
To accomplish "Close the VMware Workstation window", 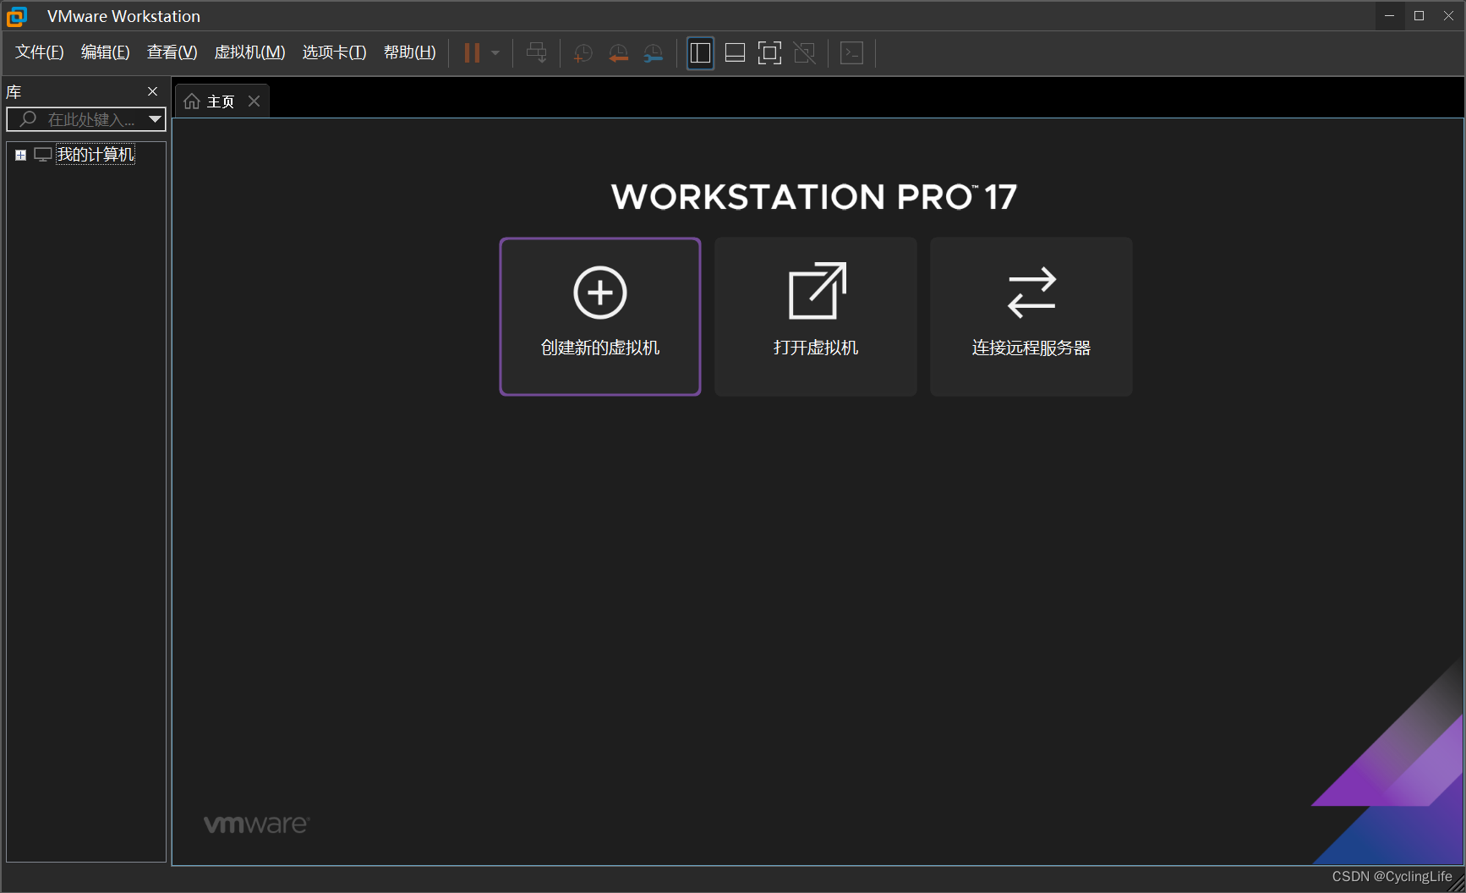I will [x=1448, y=16].
